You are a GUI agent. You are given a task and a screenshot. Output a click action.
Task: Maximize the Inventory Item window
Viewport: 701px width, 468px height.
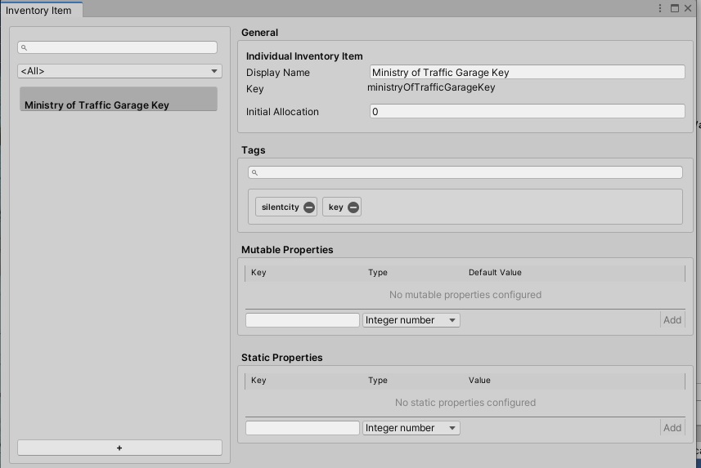tap(675, 8)
